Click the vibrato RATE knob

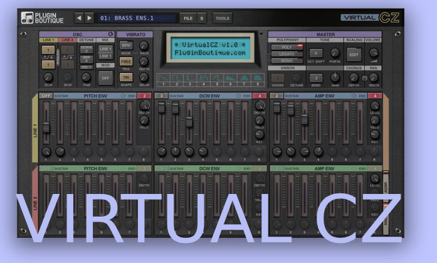pos(144,45)
